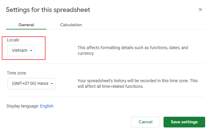Click the green underline beneath General
The image size is (212, 134).
pos(26,29)
